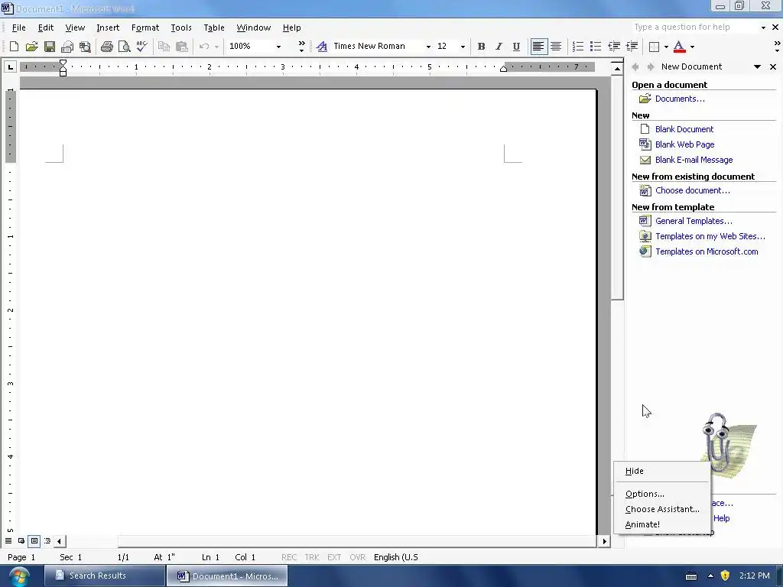Click the Choose document... link
The width and height of the screenshot is (783, 587).
click(x=693, y=190)
